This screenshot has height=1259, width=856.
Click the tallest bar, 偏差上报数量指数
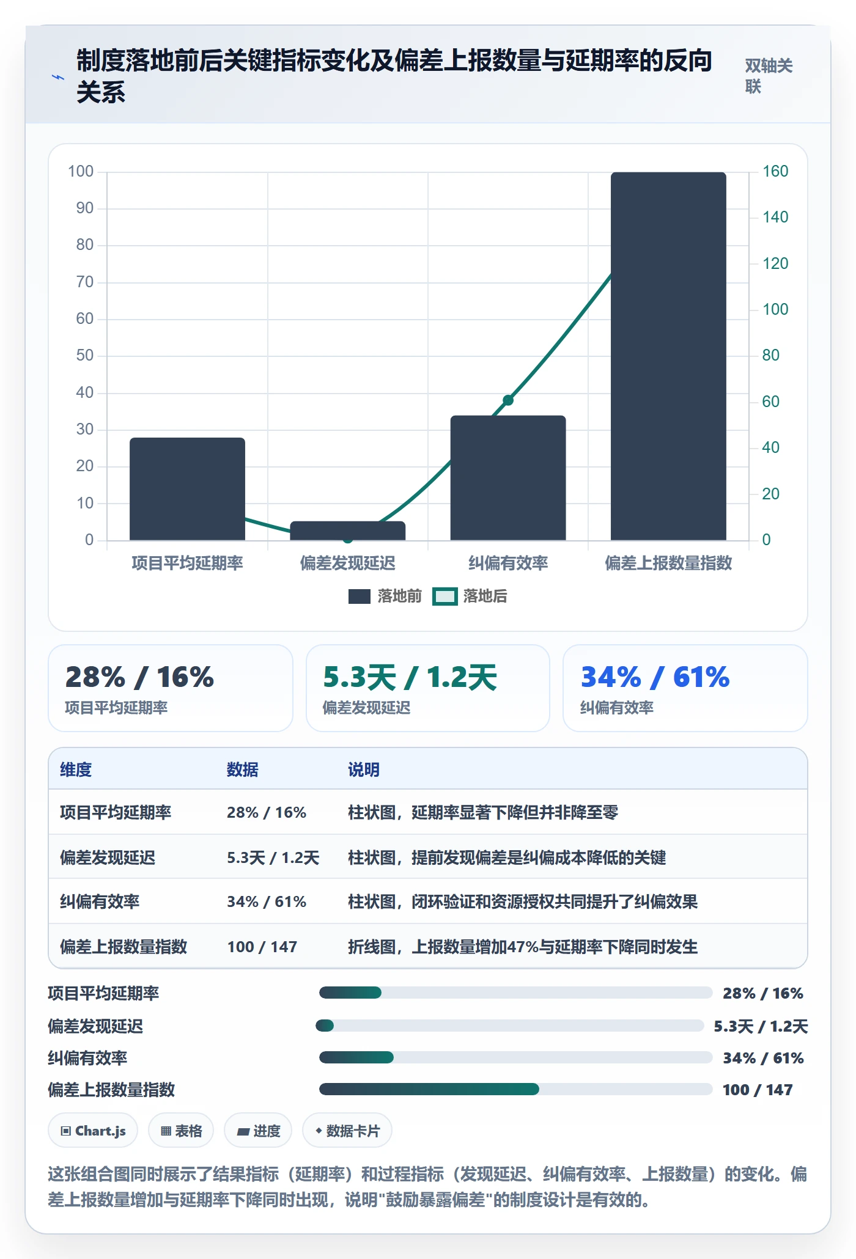pyautogui.click(x=668, y=356)
